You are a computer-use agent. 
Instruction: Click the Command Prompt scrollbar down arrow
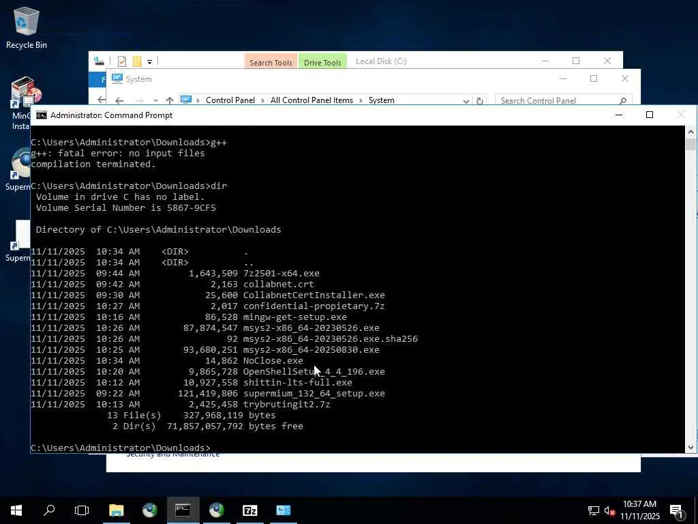[x=691, y=448]
